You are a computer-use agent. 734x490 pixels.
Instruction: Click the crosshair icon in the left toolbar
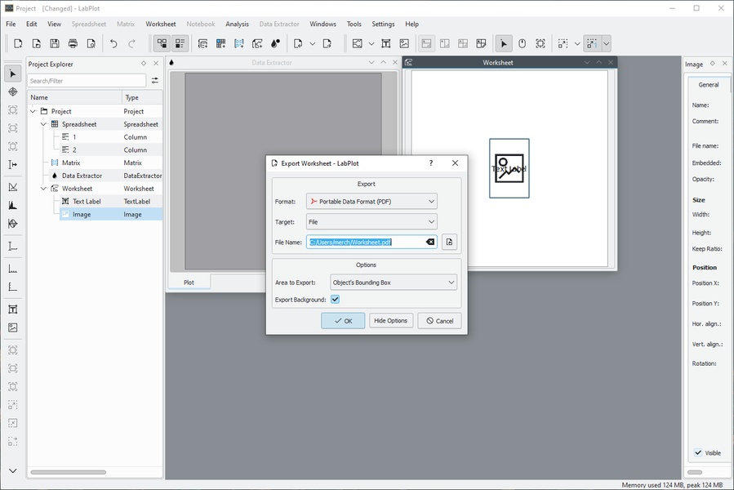pos(13,91)
